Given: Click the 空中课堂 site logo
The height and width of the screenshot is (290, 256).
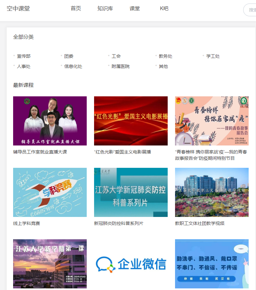Looking at the screenshot, I should [x=18, y=9].
